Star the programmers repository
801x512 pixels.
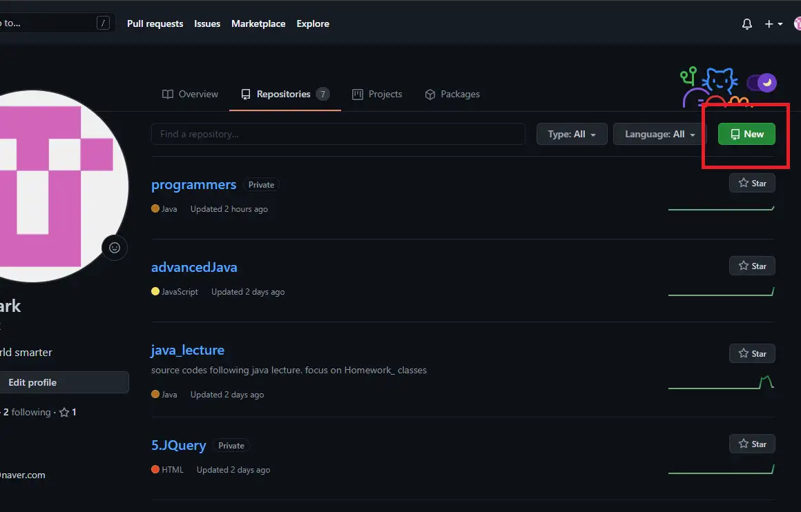[x=752, y=184]
